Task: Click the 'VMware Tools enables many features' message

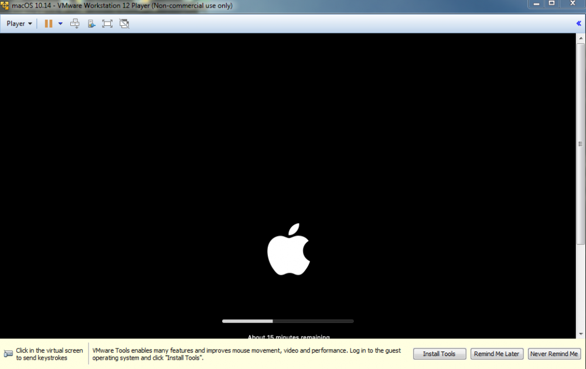Action: (247, 354)
